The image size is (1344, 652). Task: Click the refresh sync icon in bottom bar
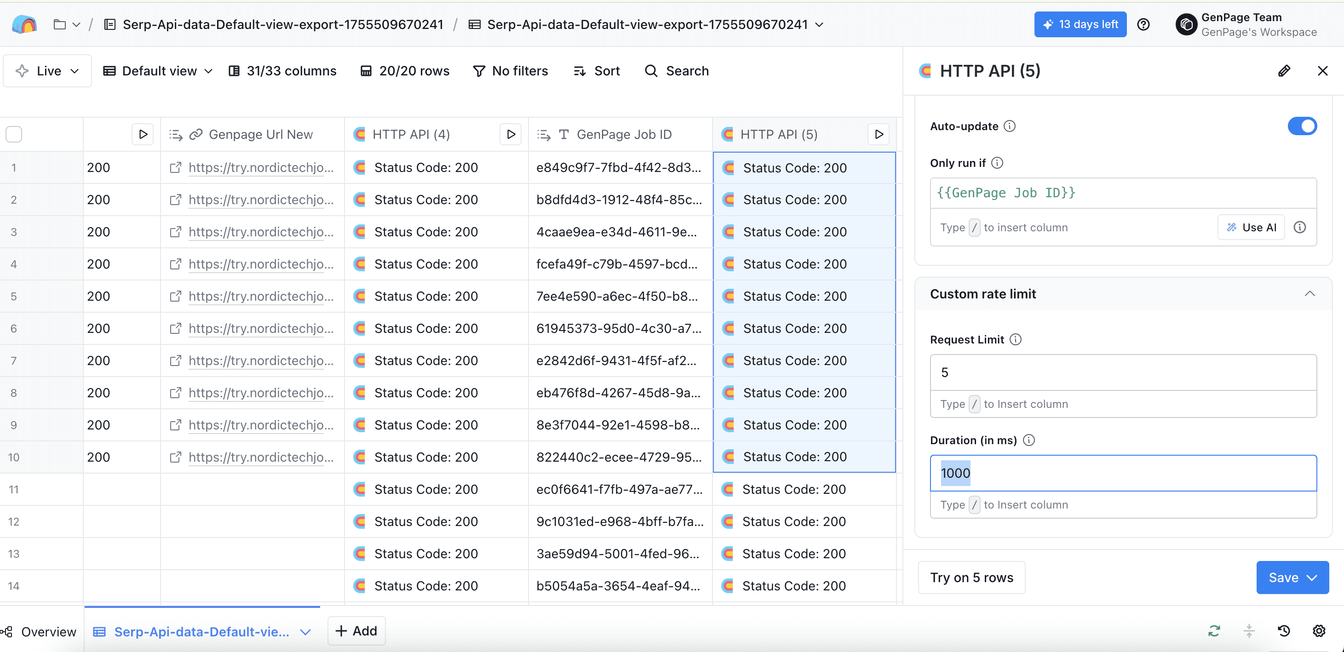tap(1214, 631)
